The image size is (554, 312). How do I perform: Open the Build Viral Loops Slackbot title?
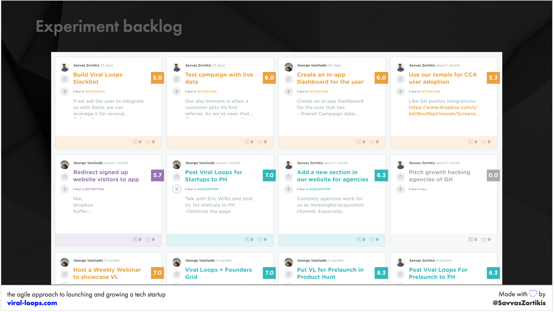(x=98, y=78)
